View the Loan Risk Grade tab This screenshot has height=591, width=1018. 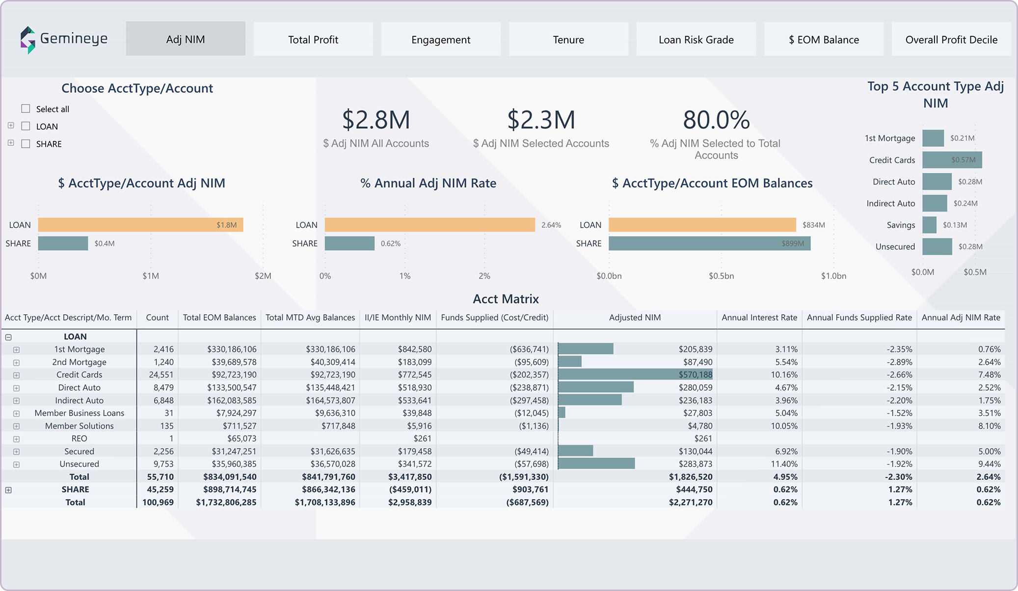696,39
